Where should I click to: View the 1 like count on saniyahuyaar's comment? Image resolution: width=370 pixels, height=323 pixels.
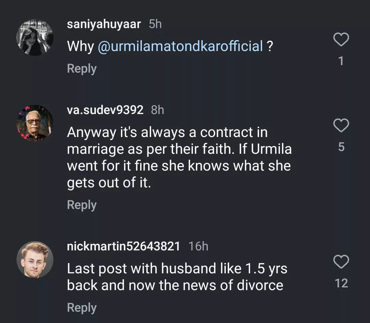point(341,61)
